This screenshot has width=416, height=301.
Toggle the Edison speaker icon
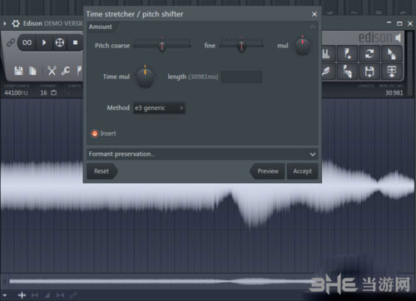(x=399, y=37)
